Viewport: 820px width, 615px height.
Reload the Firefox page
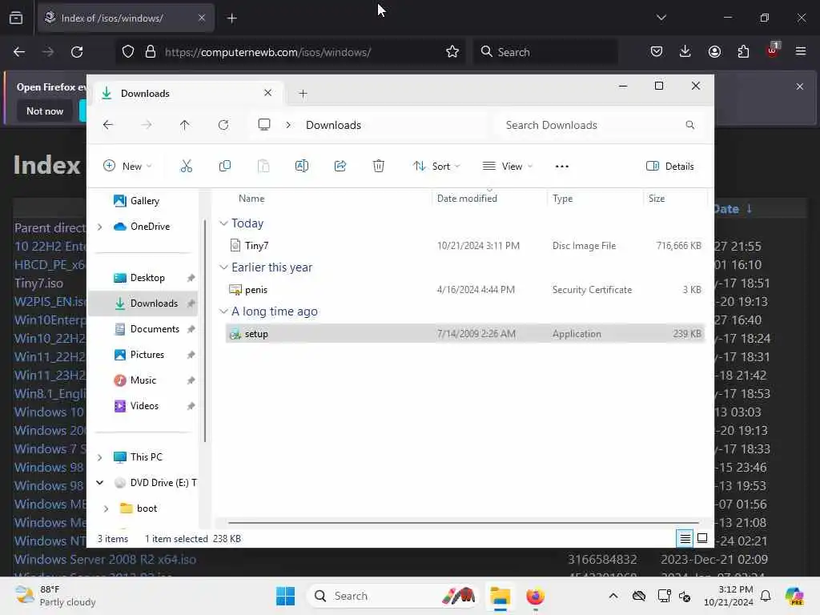[77, 52]
